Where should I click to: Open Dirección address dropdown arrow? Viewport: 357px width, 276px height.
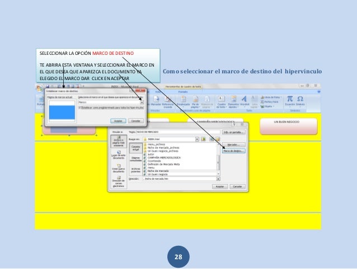point(218,179)
